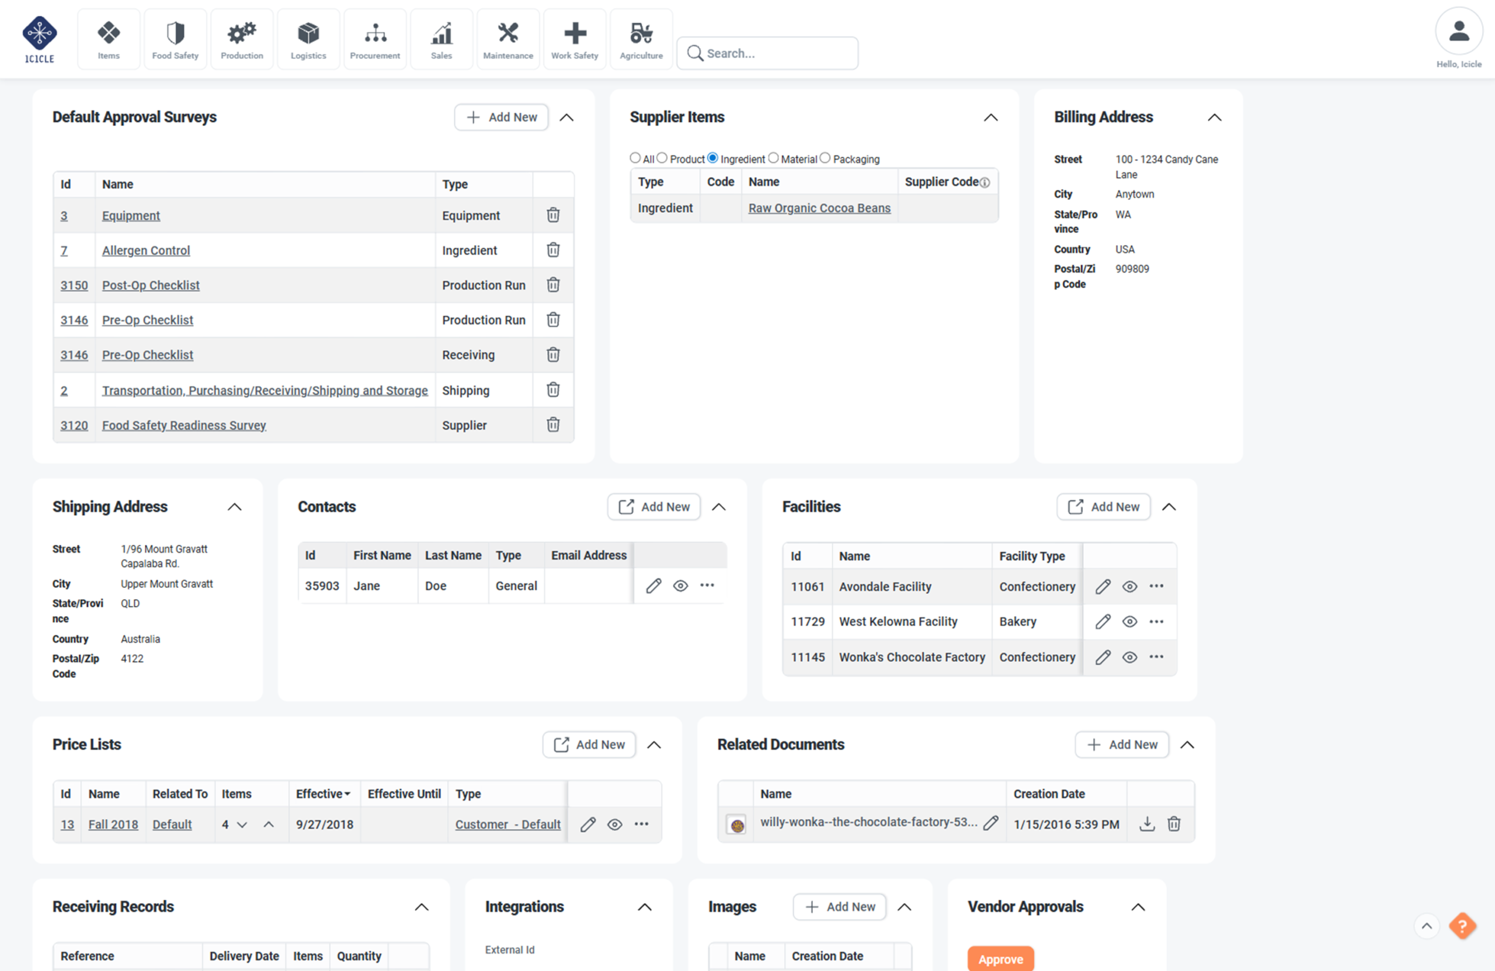Delete the Equipment survey row
The image size is (1495, 971).
point(553,215)
